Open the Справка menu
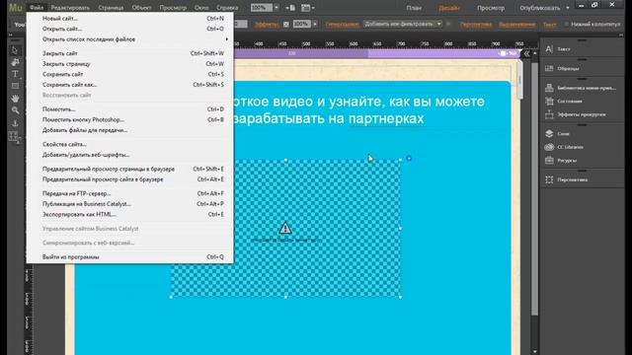The image size is (632, 355). tap(227, 8)
